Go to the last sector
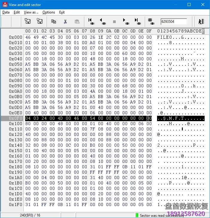 [138, 21]
